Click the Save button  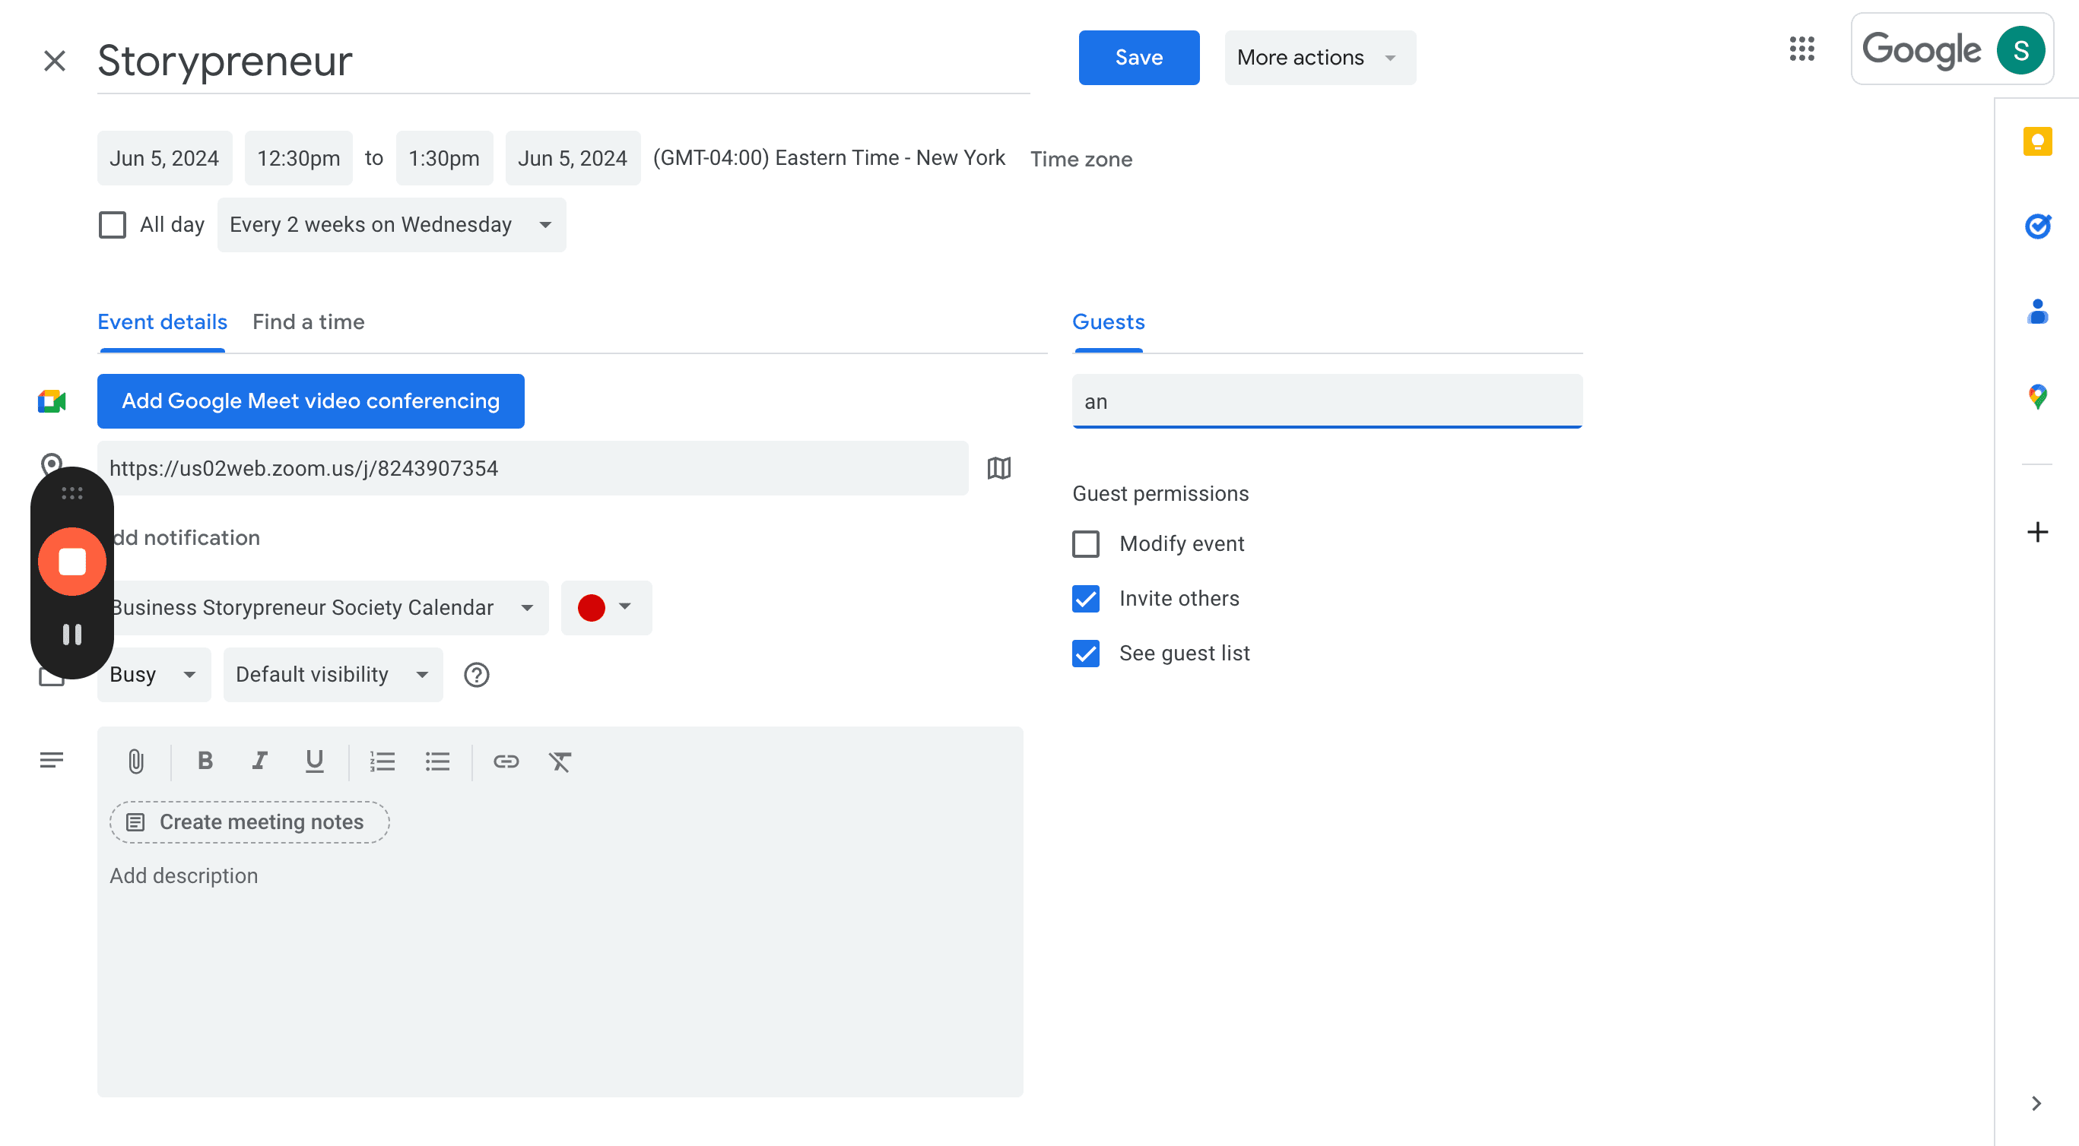(1139, 57)
